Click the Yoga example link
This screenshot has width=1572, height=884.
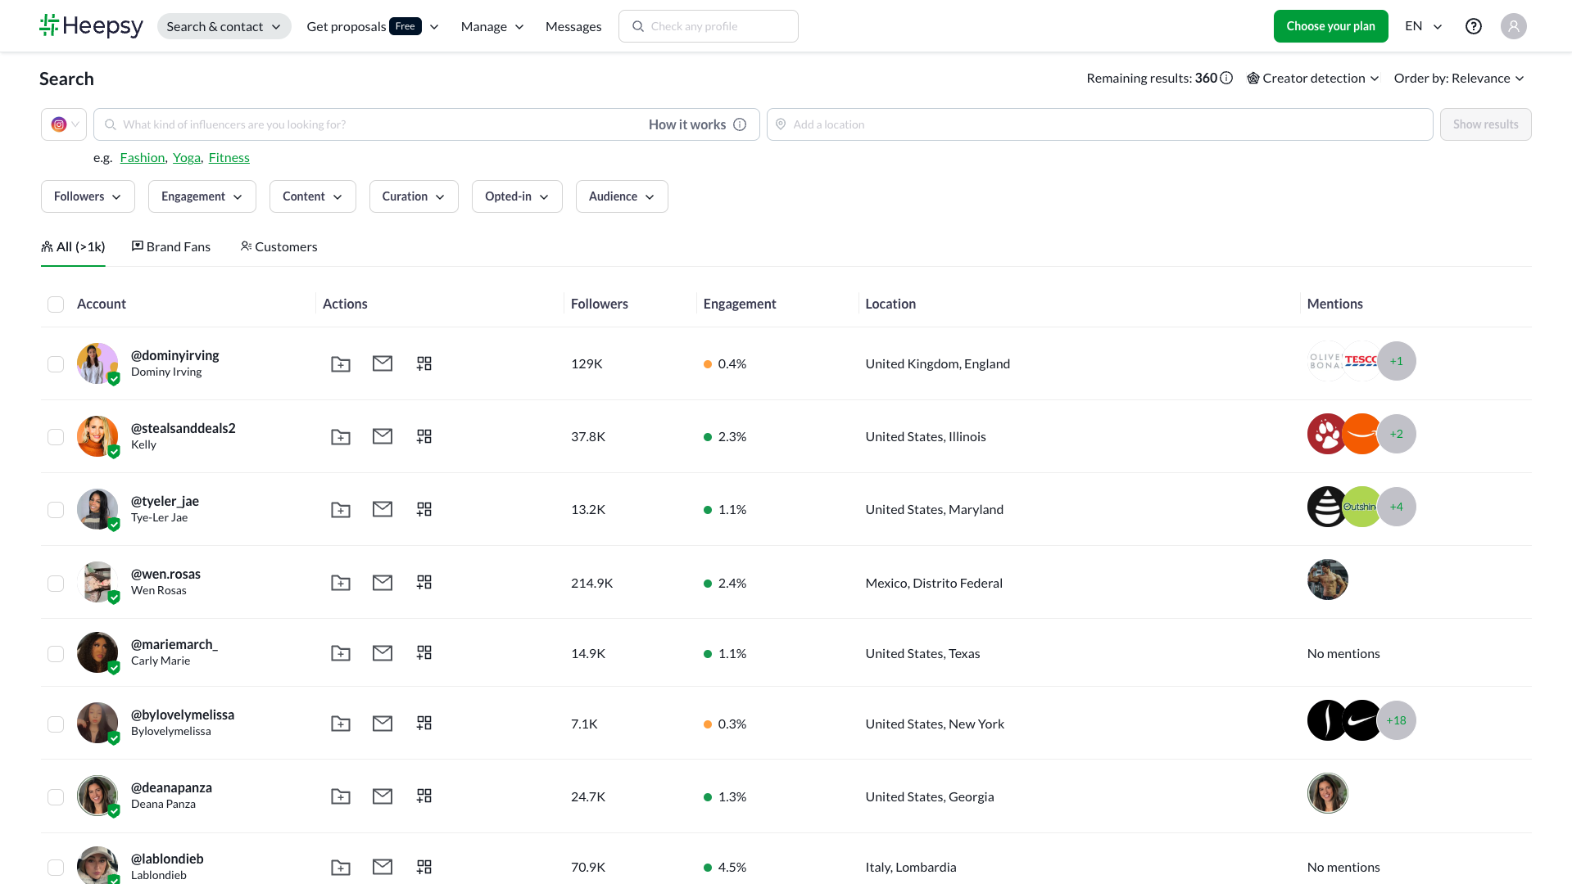coord(186,158)
